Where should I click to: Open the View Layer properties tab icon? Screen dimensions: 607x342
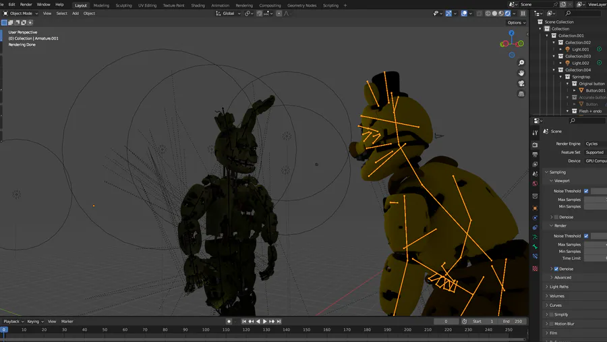[x=535, y=164]
